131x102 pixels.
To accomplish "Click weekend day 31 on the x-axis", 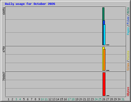I will pos(123,99).
